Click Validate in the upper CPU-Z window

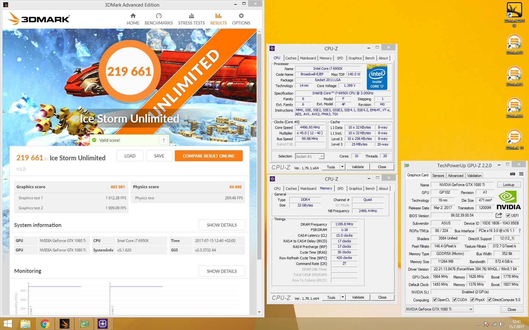point(358,167)
